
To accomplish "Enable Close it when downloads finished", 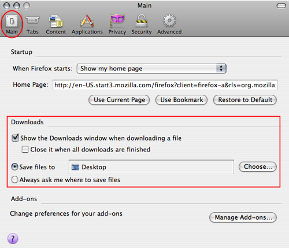I will 25,150.
